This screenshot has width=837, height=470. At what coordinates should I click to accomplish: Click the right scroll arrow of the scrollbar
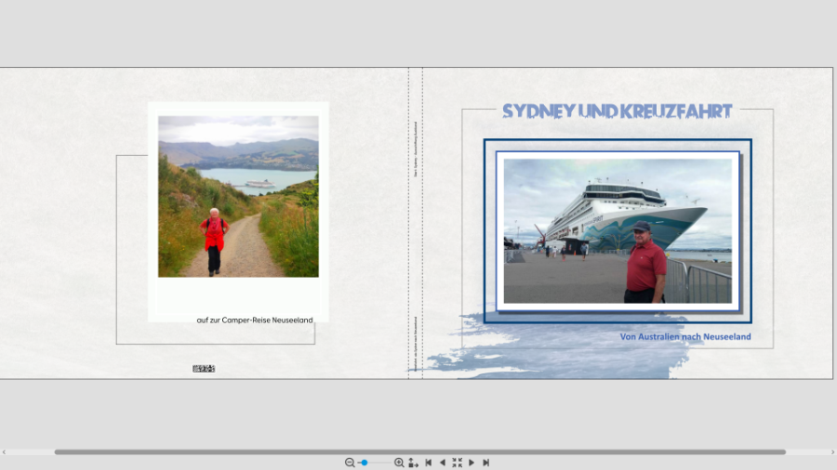(832, 452)
